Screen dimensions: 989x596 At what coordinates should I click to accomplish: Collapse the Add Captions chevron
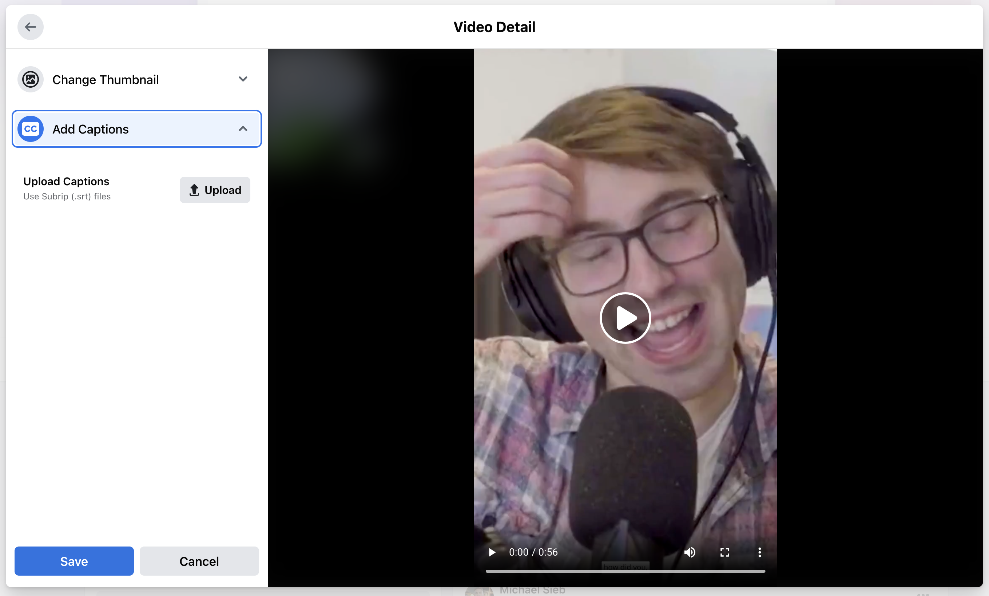tap(243, 129)
